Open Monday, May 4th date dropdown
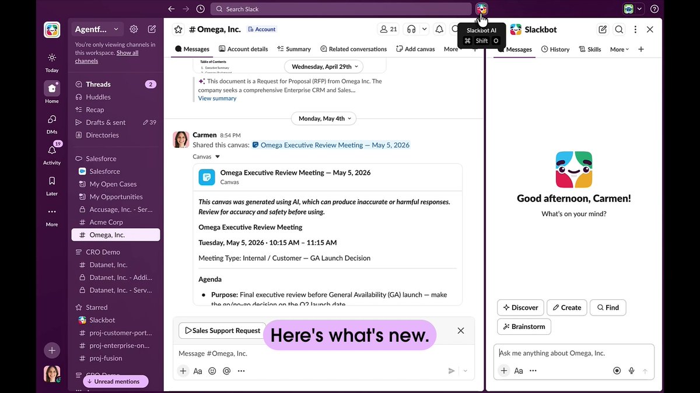The image size is (700, 393). click(324, 118)
